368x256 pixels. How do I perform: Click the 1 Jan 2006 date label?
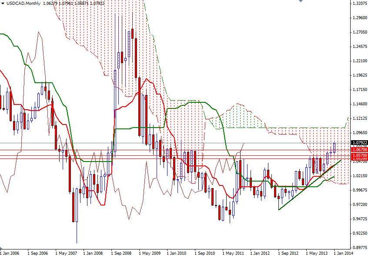click(x=11, y=252)
